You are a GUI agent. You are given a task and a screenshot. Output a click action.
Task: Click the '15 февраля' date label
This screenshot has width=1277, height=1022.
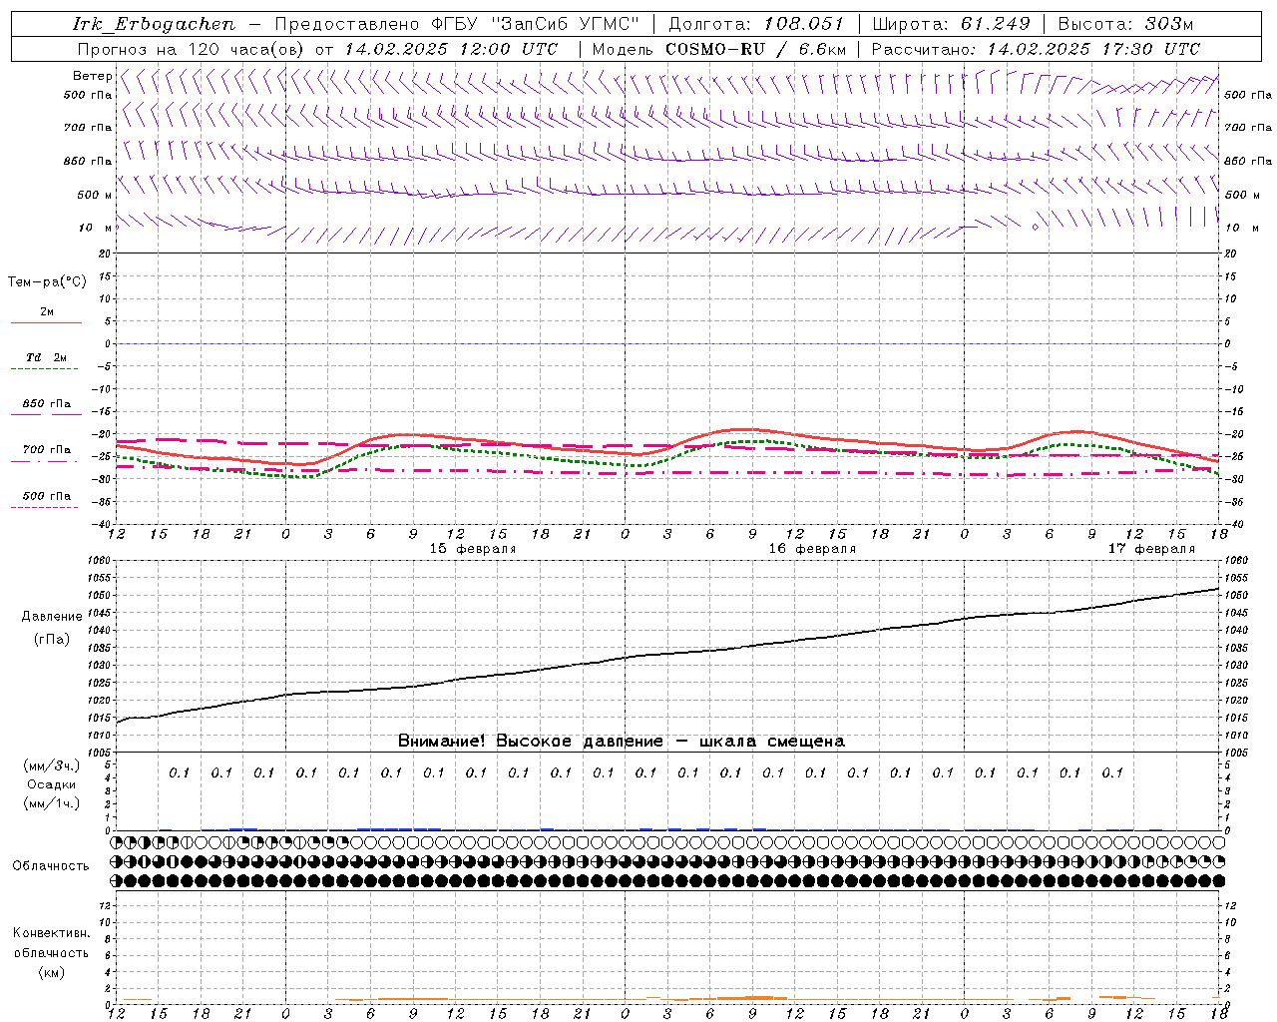click(x=473, y=549)
